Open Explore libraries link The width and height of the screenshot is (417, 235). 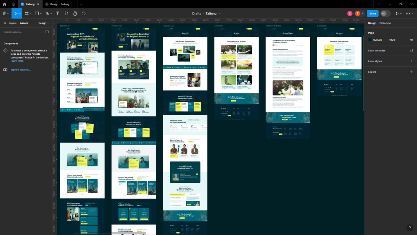click(20, 69)
